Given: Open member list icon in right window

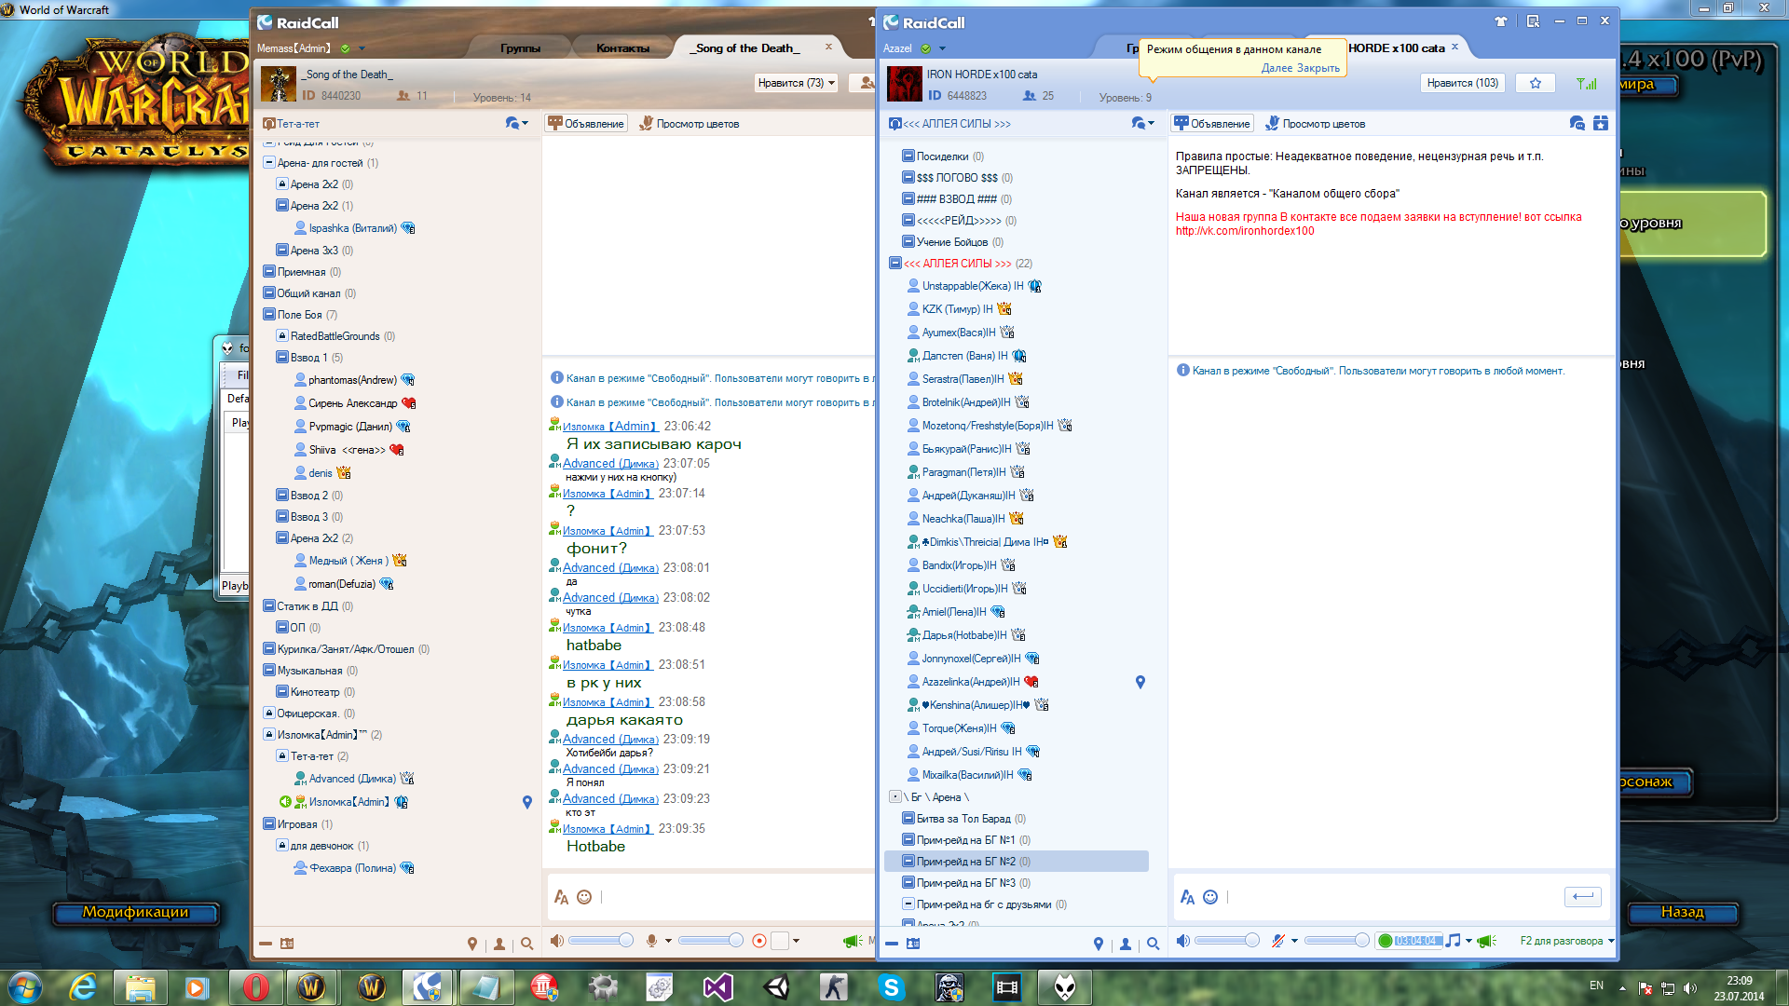Looking at the screenshot, I should (x=1126, y=944).
